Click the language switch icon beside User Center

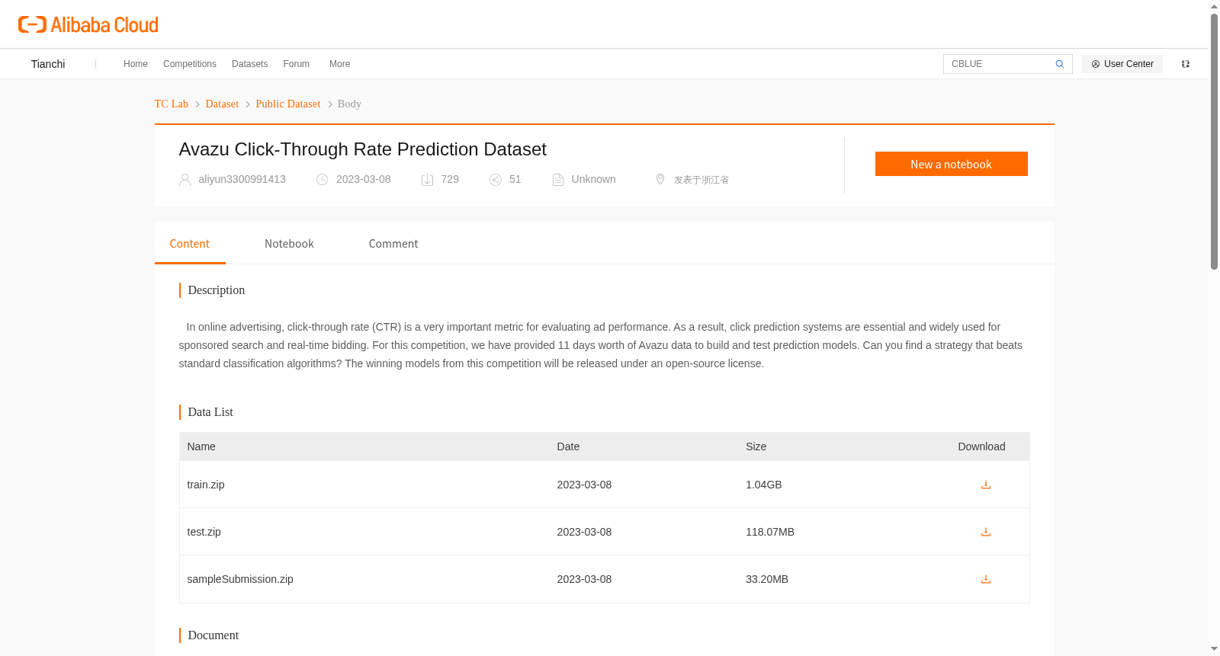[x=1186, y=64]
